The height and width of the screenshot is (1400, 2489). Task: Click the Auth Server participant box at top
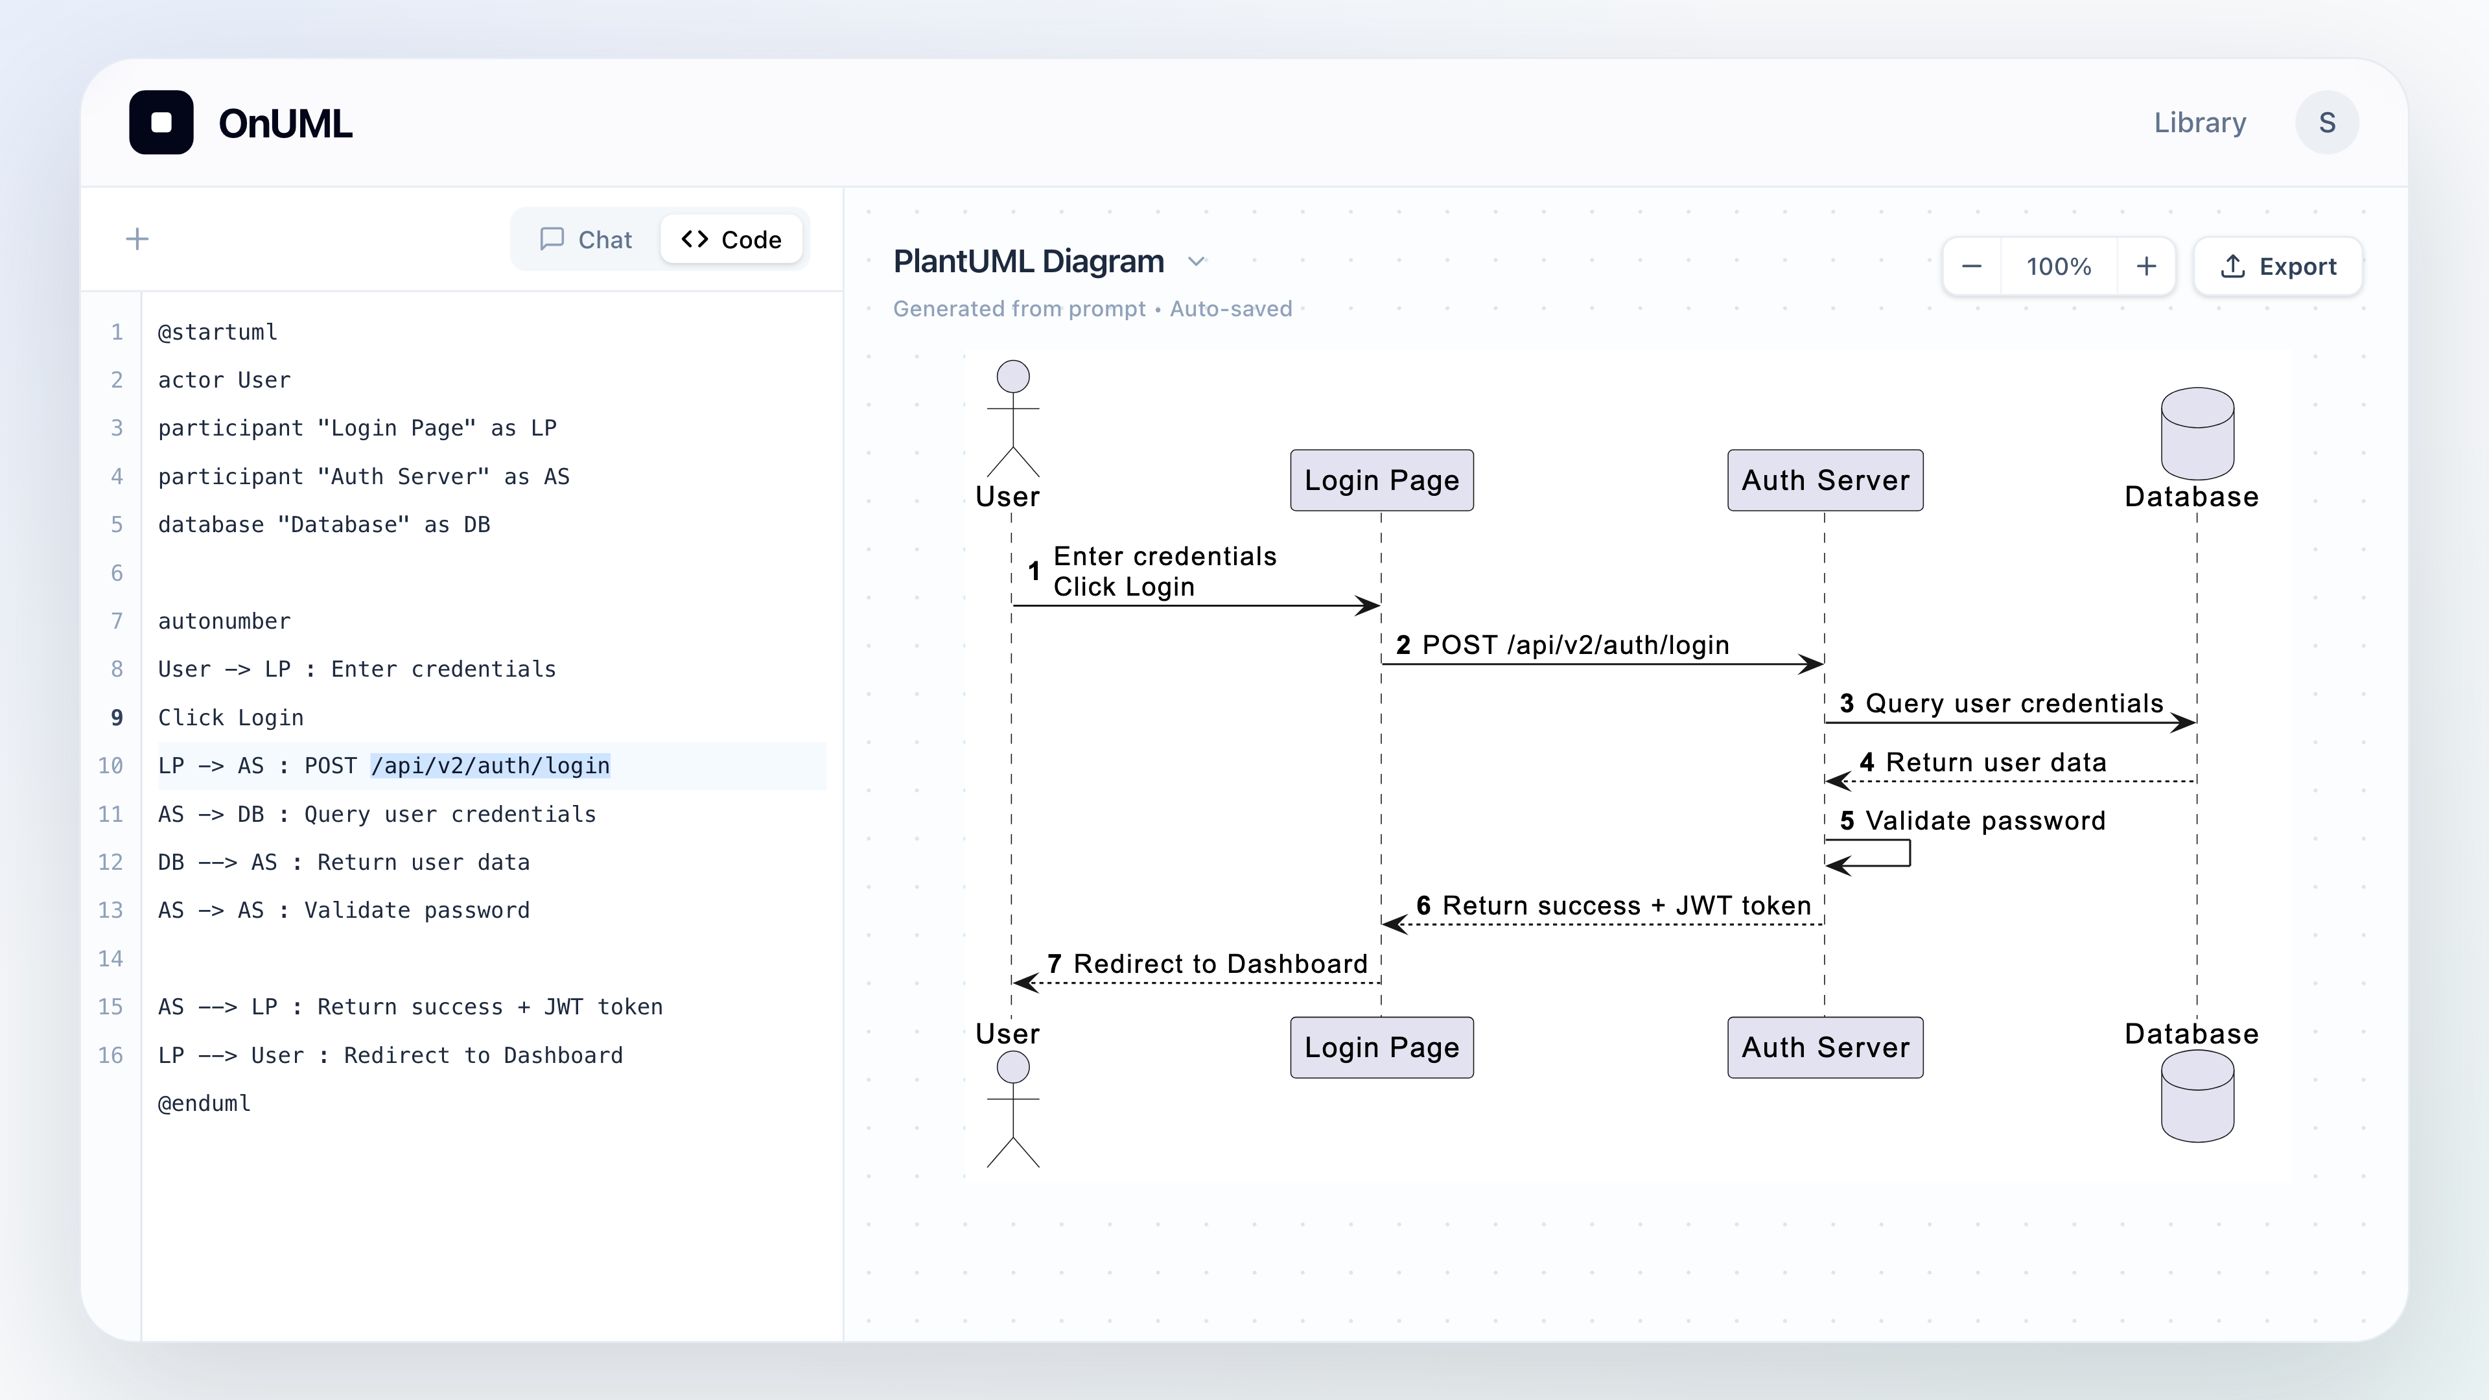point(1825,480)
